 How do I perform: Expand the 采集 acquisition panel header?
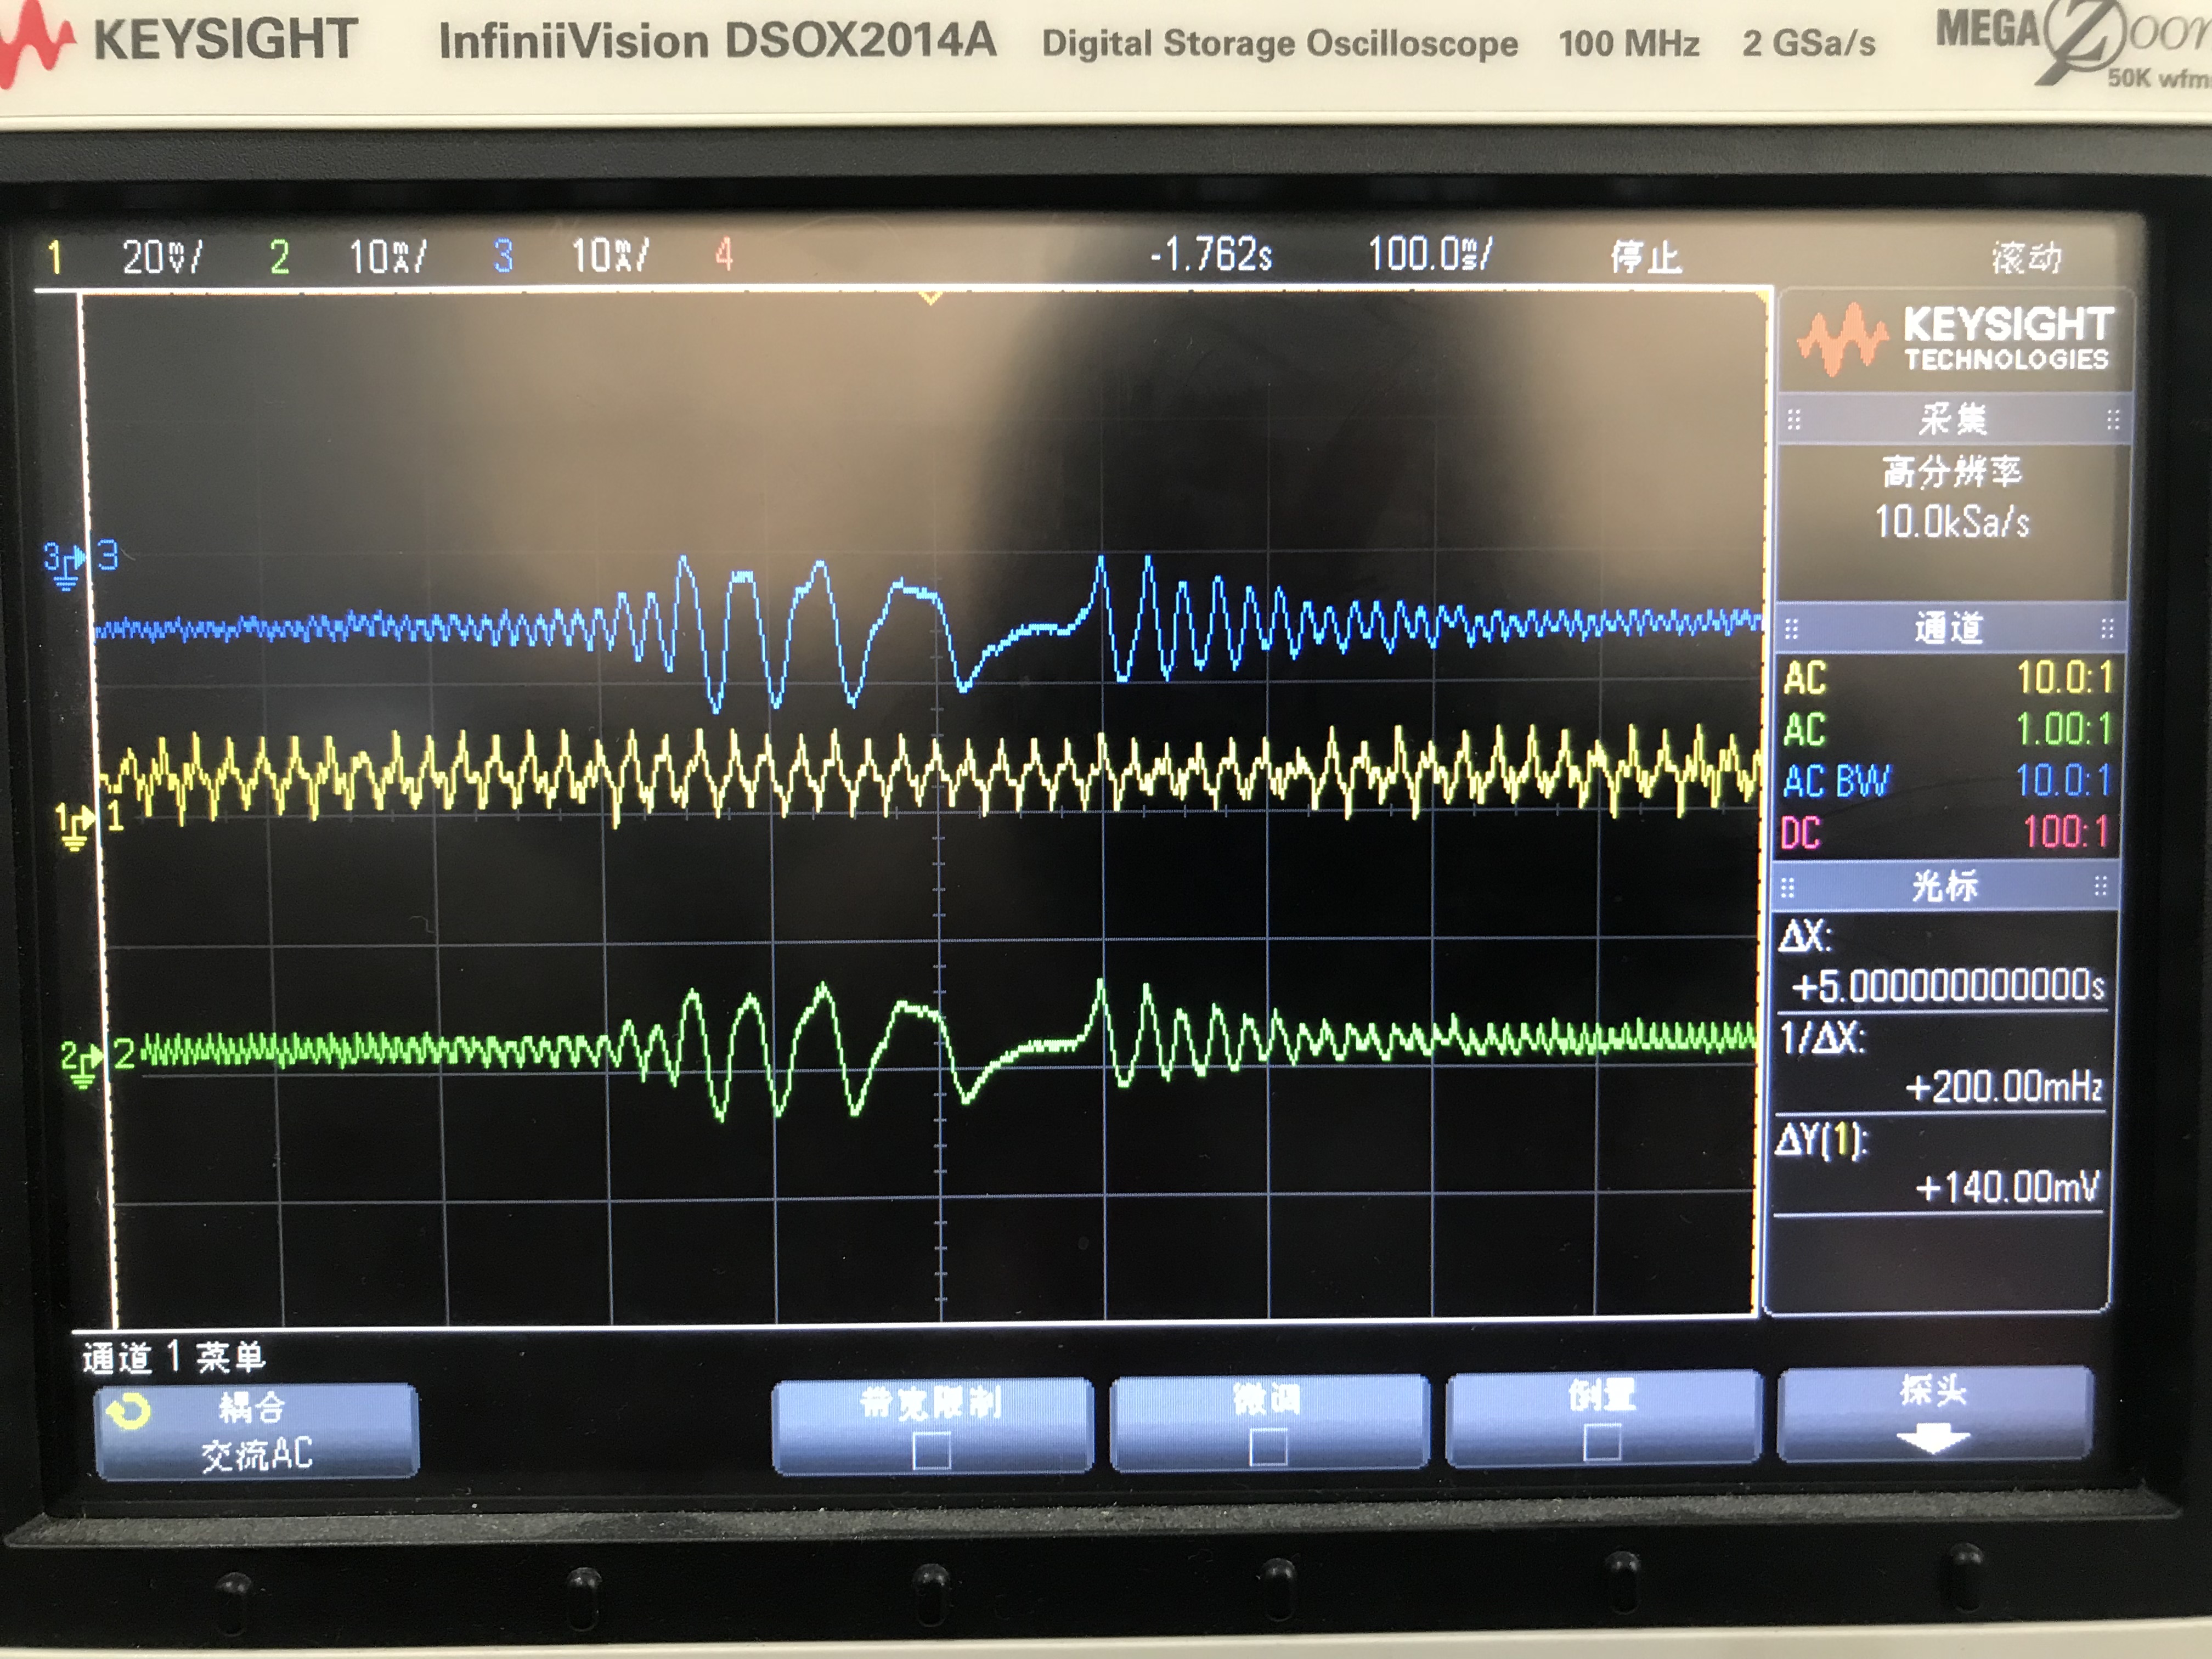pos(1952,419)
